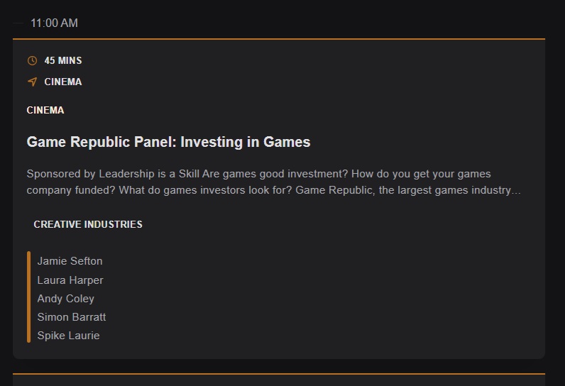565x386 pixels.
Task: Open the Game Republic Panel: Investing in Games title
Action: (x=168, y=142)
